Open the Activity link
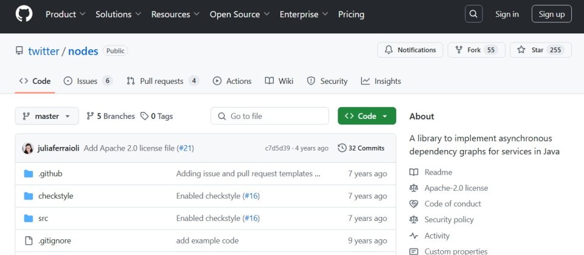 [437, 236]
